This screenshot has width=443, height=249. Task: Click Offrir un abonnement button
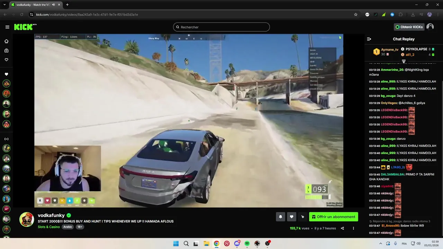(334, 217)
